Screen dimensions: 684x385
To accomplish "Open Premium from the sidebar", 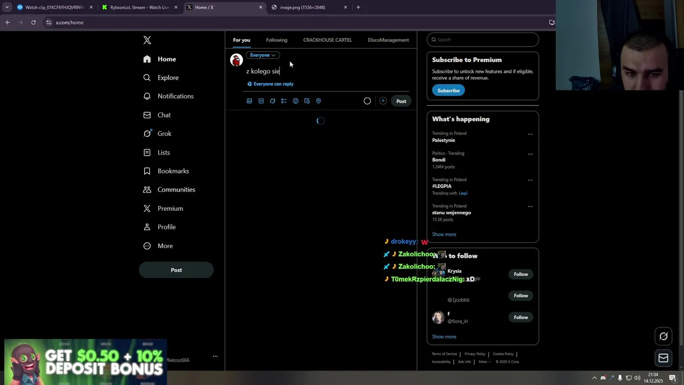I will click(163, 209).
